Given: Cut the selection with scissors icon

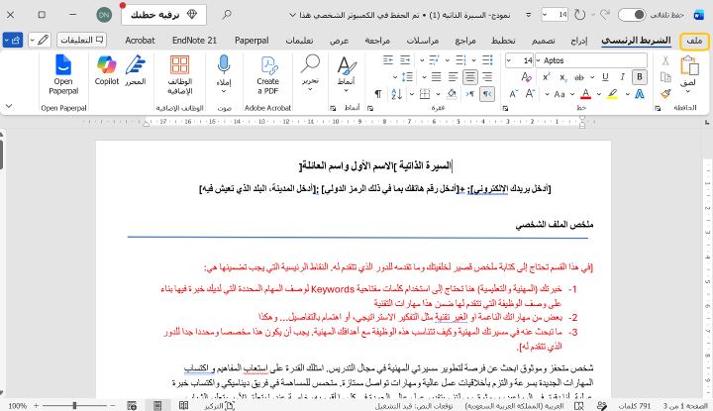Looking at the screenshot, I should (665, 60).
